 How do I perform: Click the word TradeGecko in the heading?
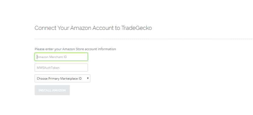tap(137, 28)
